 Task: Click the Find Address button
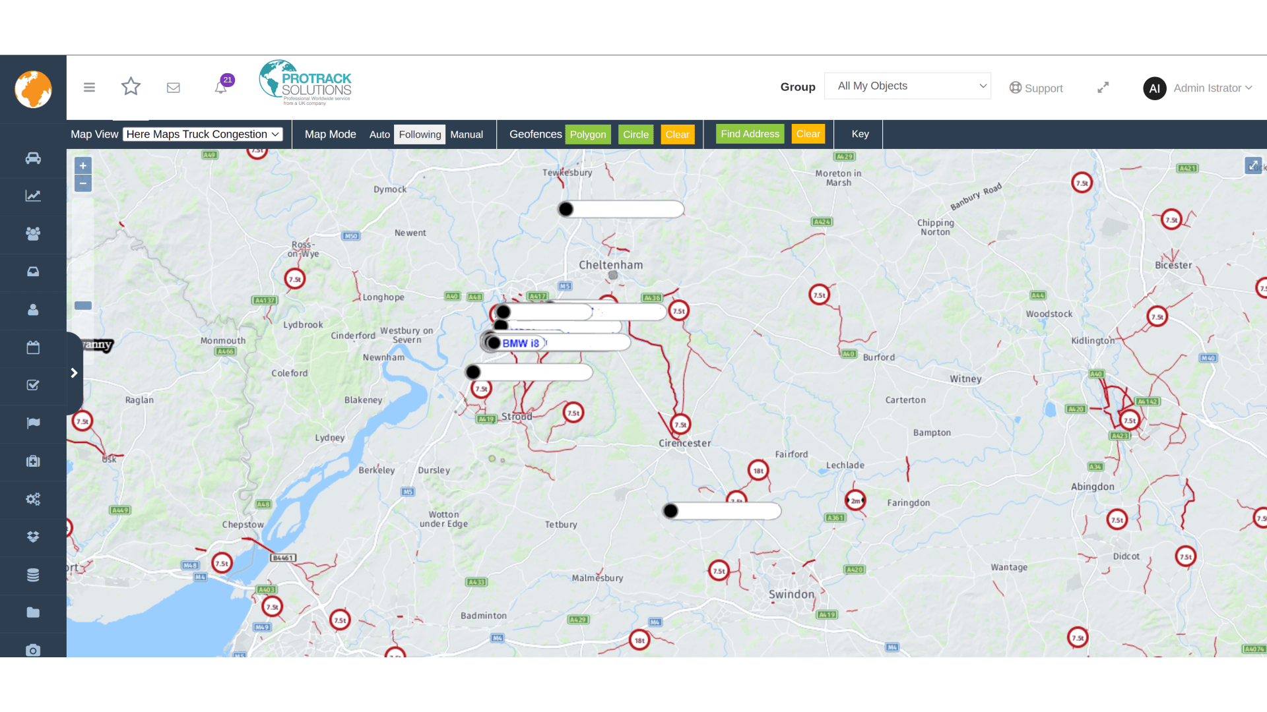click(750, 134)
